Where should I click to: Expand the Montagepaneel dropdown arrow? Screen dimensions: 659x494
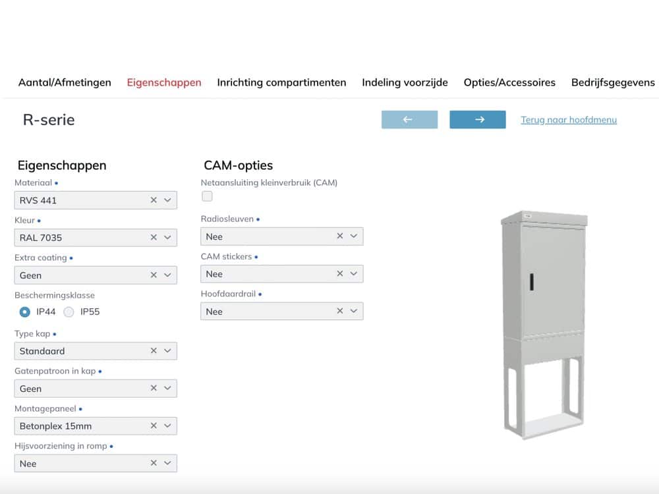click(167, 425)
